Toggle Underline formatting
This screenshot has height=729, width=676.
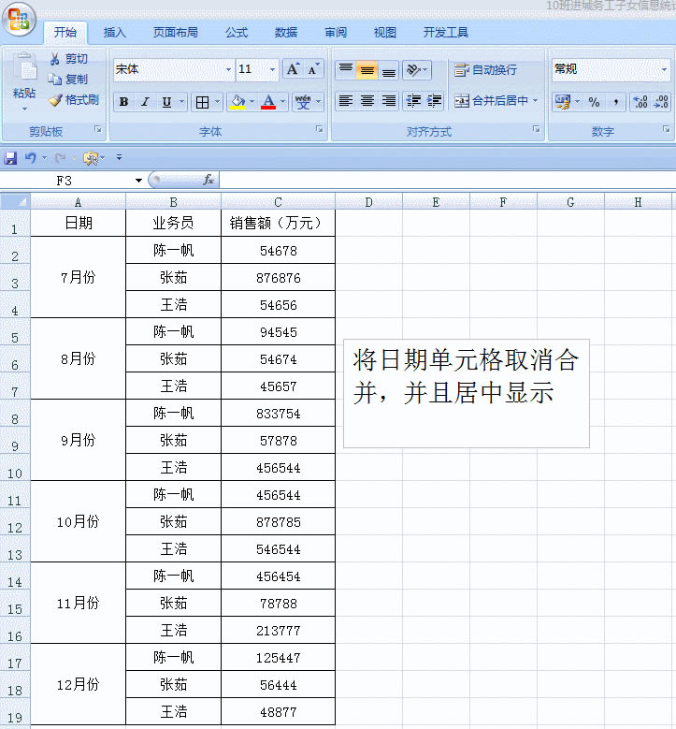(166, 102)
